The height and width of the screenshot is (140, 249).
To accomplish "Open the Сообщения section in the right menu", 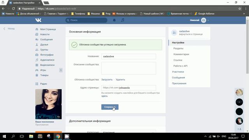I will point(178,77).
